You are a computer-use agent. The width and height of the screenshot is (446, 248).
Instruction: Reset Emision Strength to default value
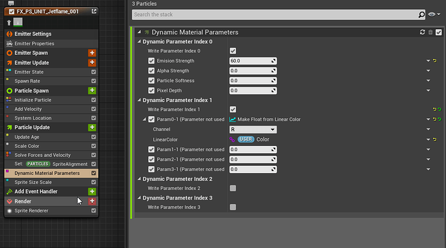coord(434,61)
